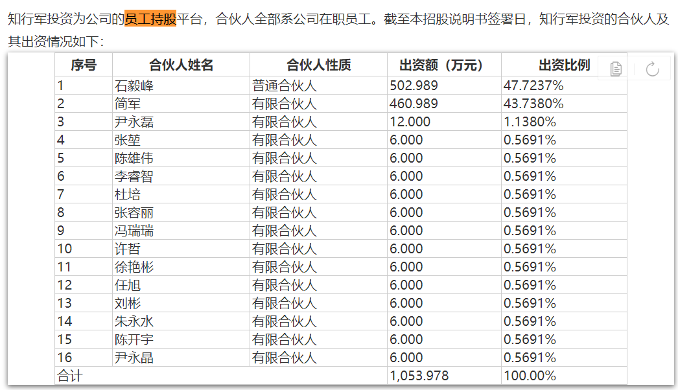678x390 pixels.
Task: Select the 合伙人性质 column header
Action: pos(319,65)
